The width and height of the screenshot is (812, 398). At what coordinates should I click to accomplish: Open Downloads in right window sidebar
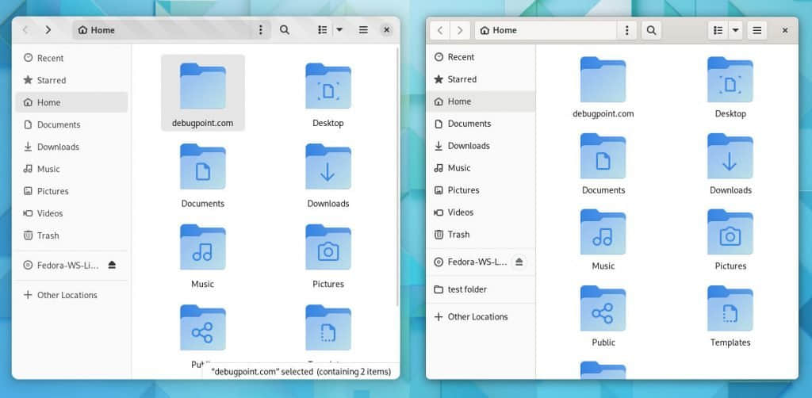coord(481,146)
